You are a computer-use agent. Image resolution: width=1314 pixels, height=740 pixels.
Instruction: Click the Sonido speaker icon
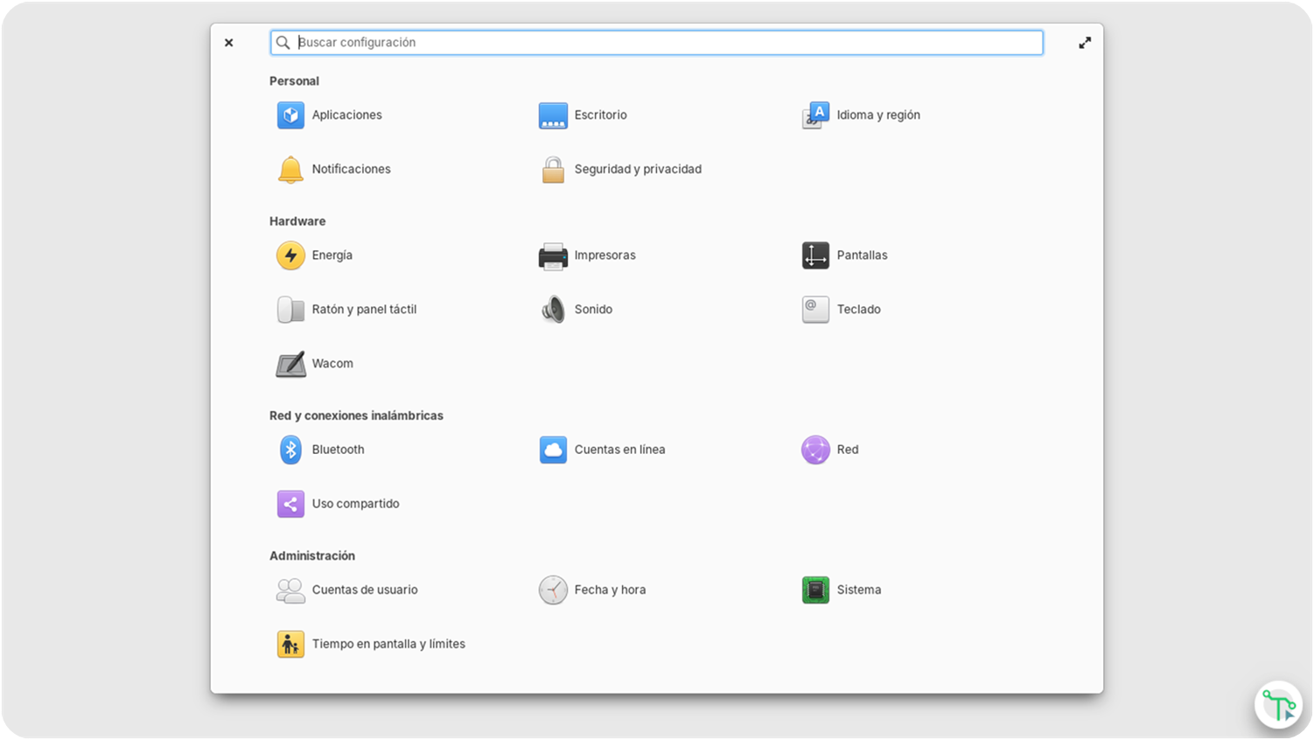(x=553, y=310)
